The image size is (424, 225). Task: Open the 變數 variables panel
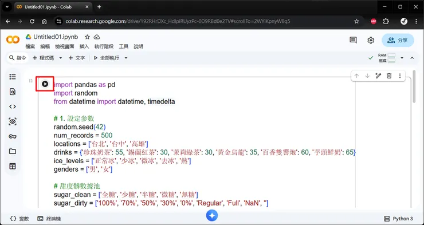click(19, 219)
